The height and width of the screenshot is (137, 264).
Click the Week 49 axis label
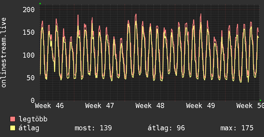click(201, 106)
